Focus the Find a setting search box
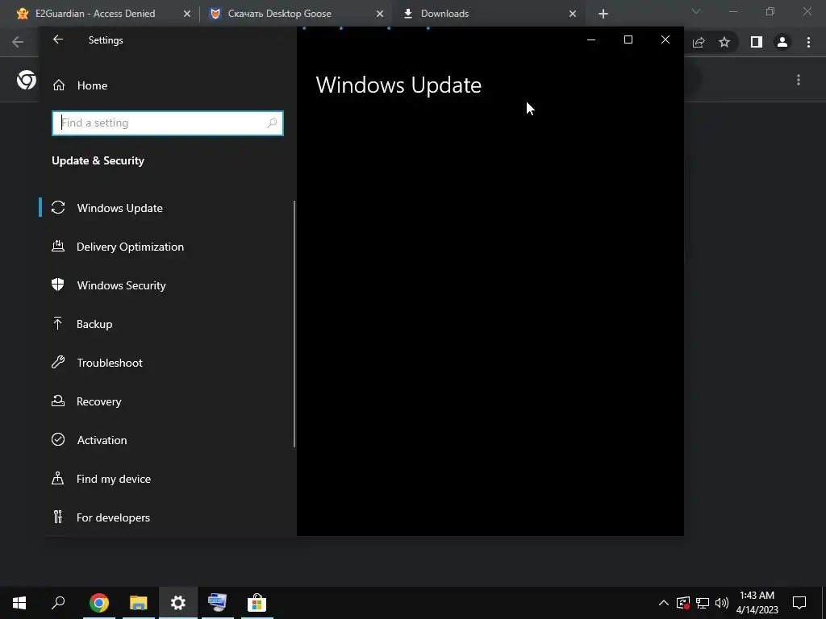The width and height of the screenshot is (826, 619). [168, 123]
